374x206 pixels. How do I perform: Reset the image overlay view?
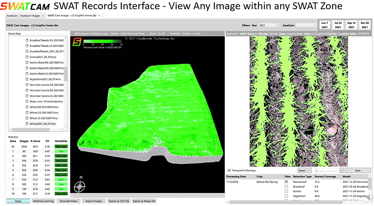(x=302, y=170)
